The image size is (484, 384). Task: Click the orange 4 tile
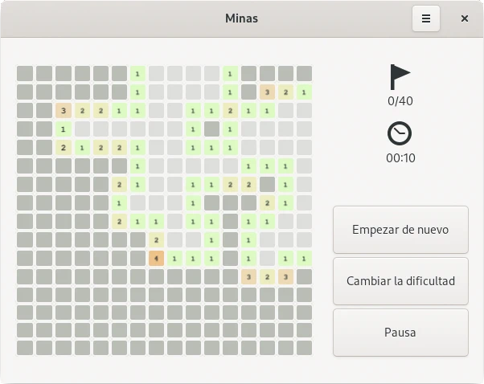(x=156, y=259)
